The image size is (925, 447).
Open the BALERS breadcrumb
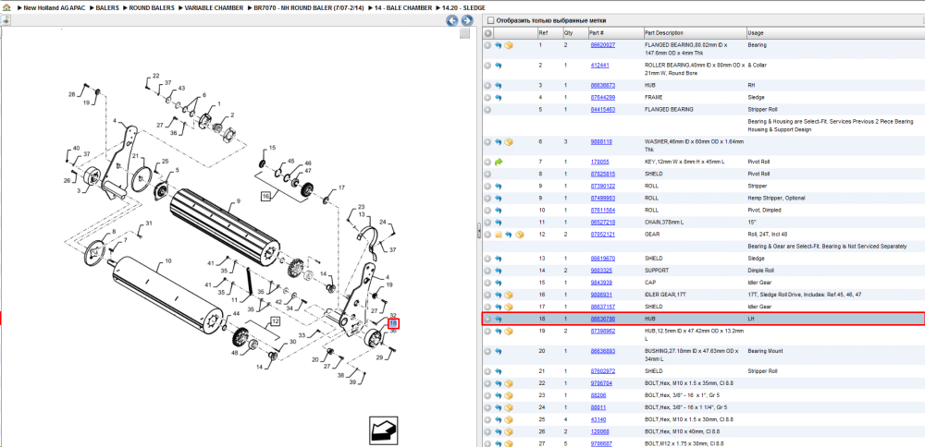pyautogui.click(x=107, y=8)
